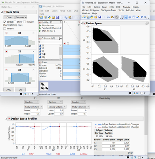The image size is (155, 159).
Task: Open Analyze menu in Scatterplot Matrix window
Action: [x=126, y=7]
